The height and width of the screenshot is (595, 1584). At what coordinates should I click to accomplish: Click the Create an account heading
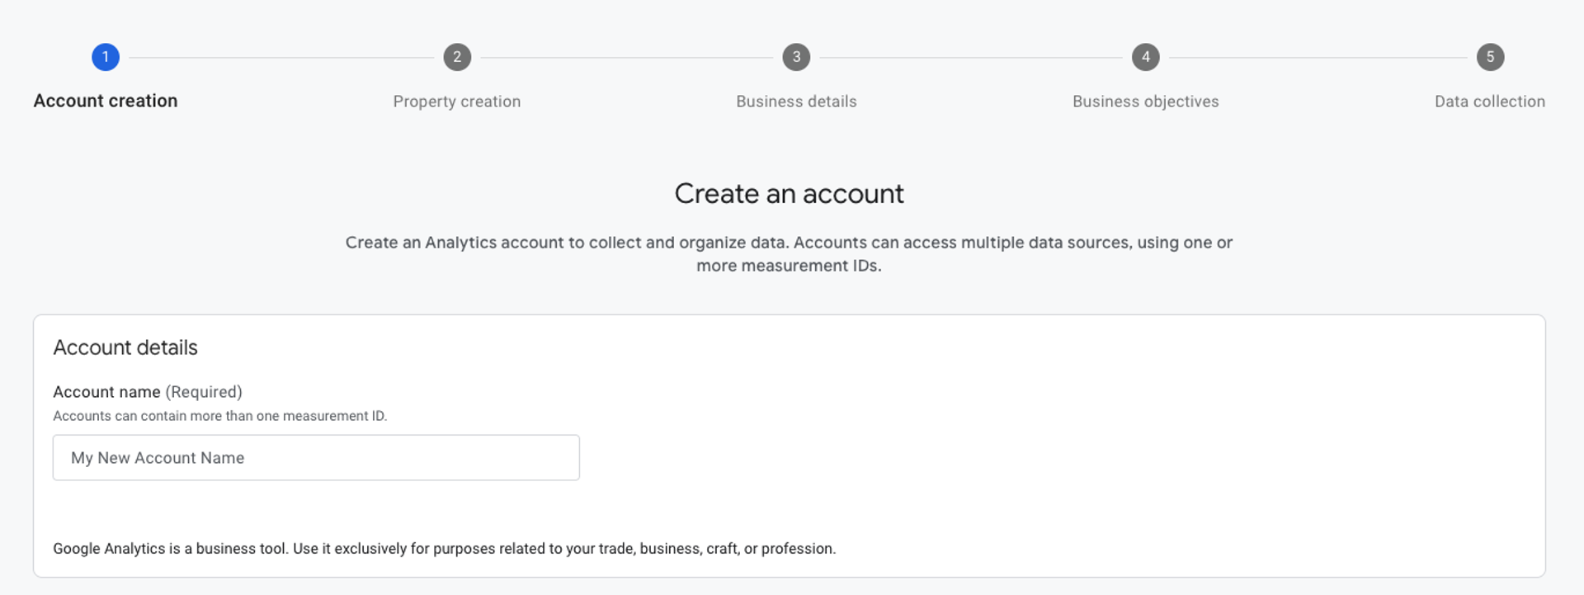click(x=789, y=194)
